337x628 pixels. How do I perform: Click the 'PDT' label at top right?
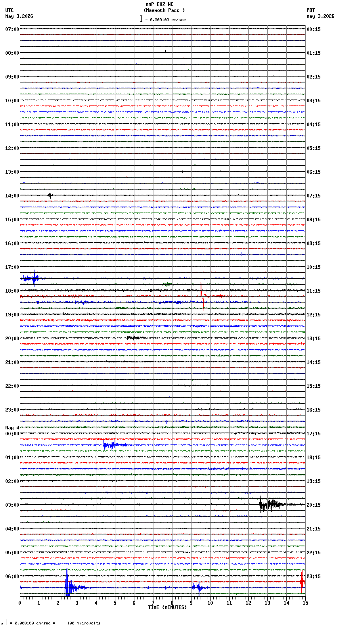coord(310,10)
